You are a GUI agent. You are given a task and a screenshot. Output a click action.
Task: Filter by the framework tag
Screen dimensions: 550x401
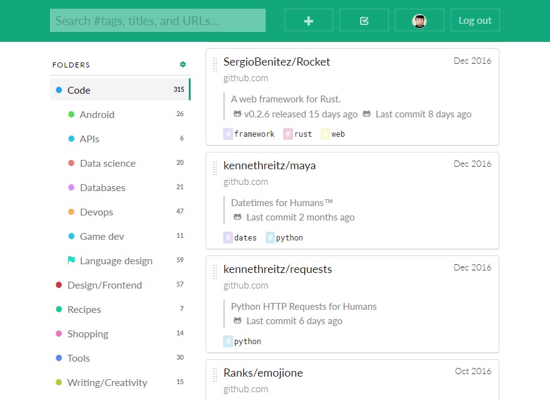coord(249,134)
